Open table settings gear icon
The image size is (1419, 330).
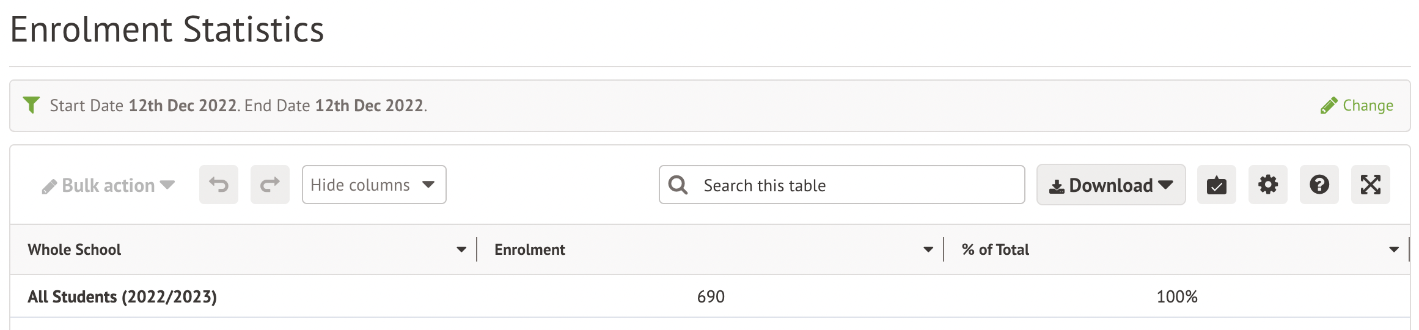(1267, 185)
